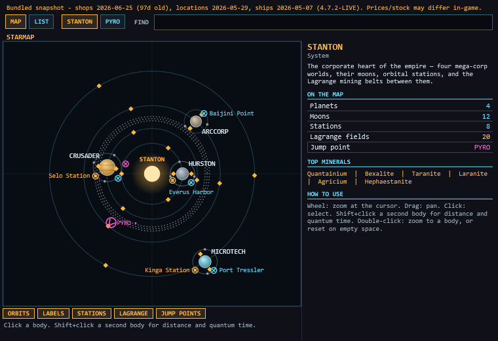Click the Planets count row
This screenshot has width=498, height=341.
point(400,106)
